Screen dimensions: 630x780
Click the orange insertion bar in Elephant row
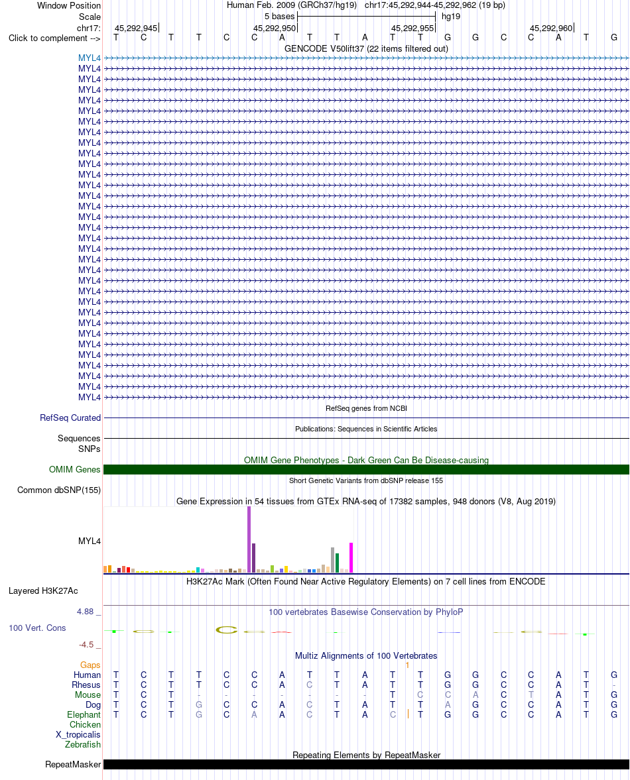pyautogui.click(x=408, y=714)
